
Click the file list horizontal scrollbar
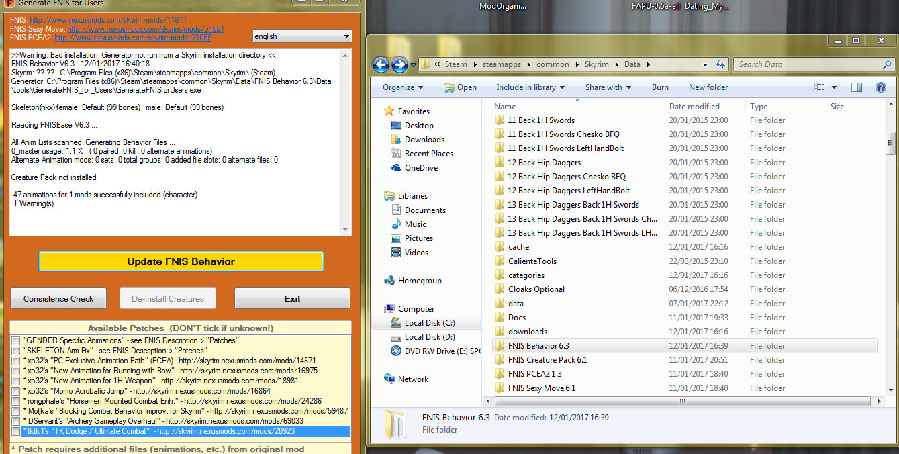[x=683, y=401]
